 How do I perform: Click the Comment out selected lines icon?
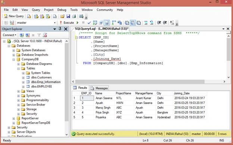click(146, 23)
